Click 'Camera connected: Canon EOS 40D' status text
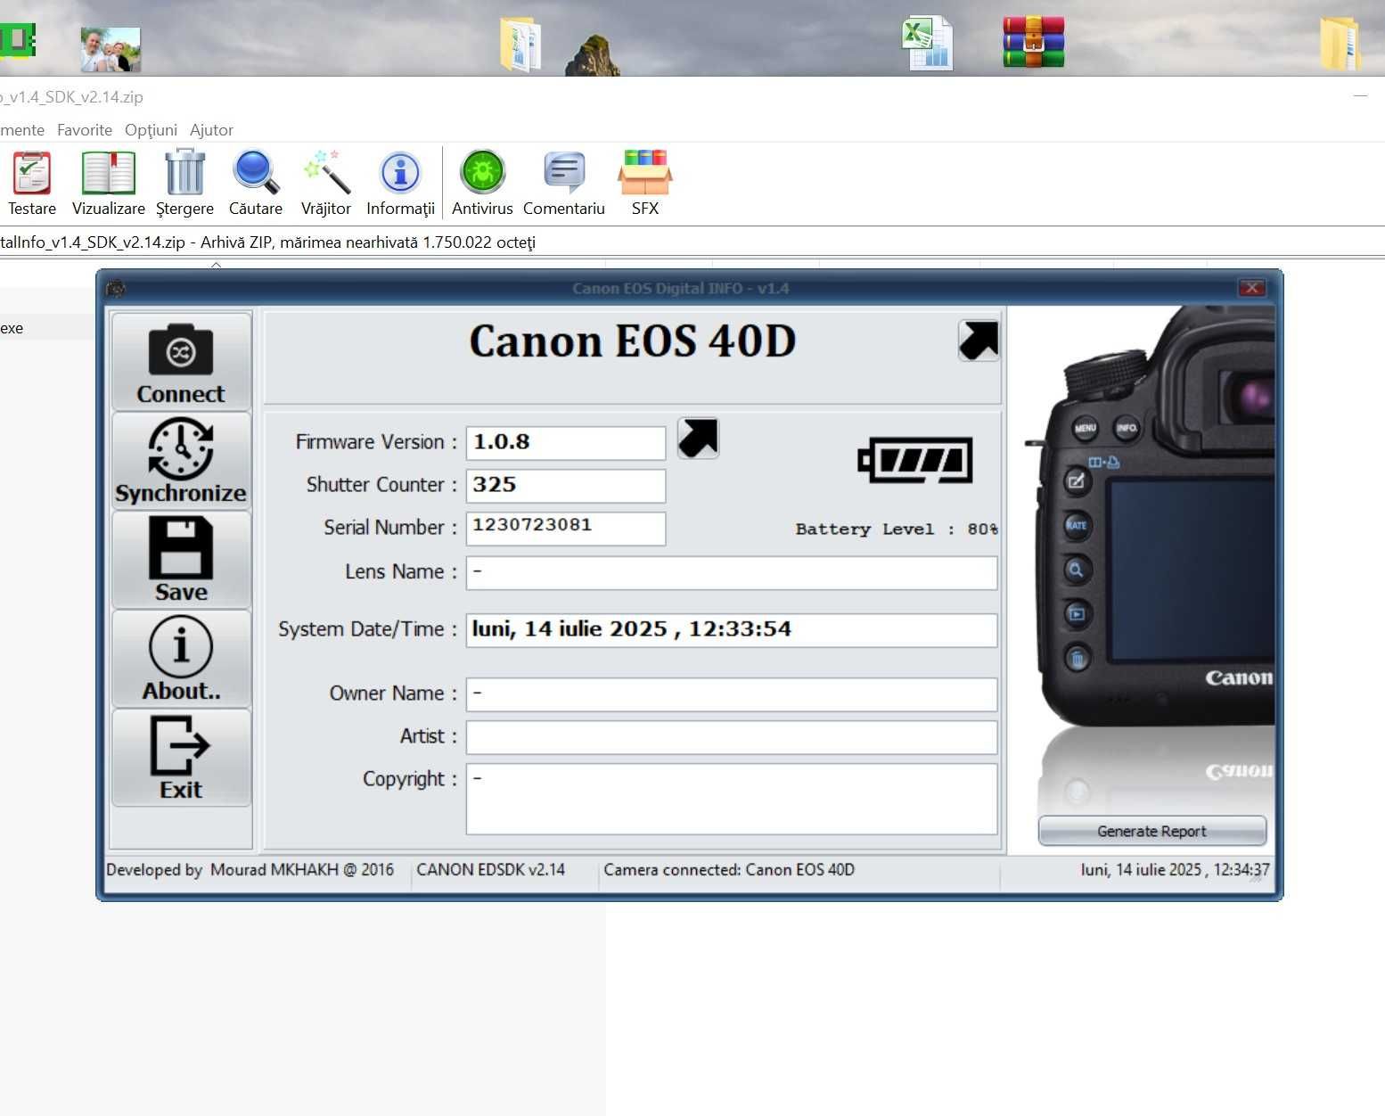Screen dimensions: 1385x1116 [729, 870]
